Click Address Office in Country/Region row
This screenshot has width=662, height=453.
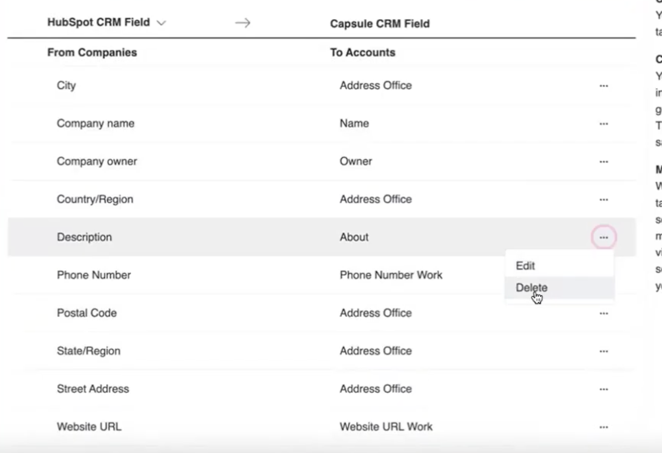click(376, 199)
